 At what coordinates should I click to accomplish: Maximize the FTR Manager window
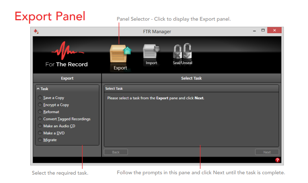tap(263, 30)
